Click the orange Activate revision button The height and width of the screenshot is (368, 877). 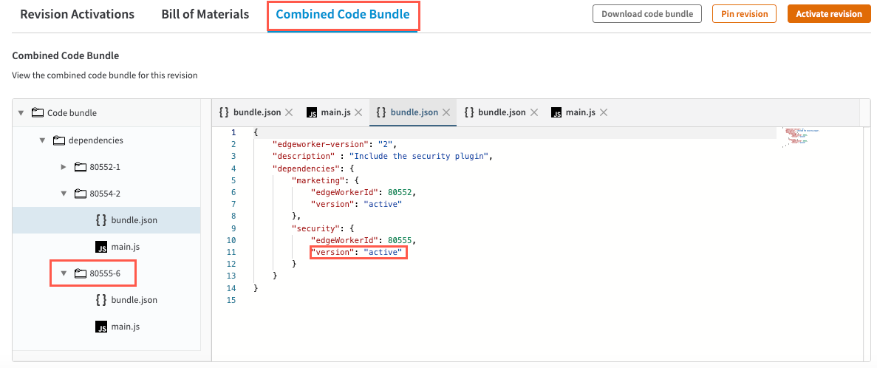click(828, 14)
